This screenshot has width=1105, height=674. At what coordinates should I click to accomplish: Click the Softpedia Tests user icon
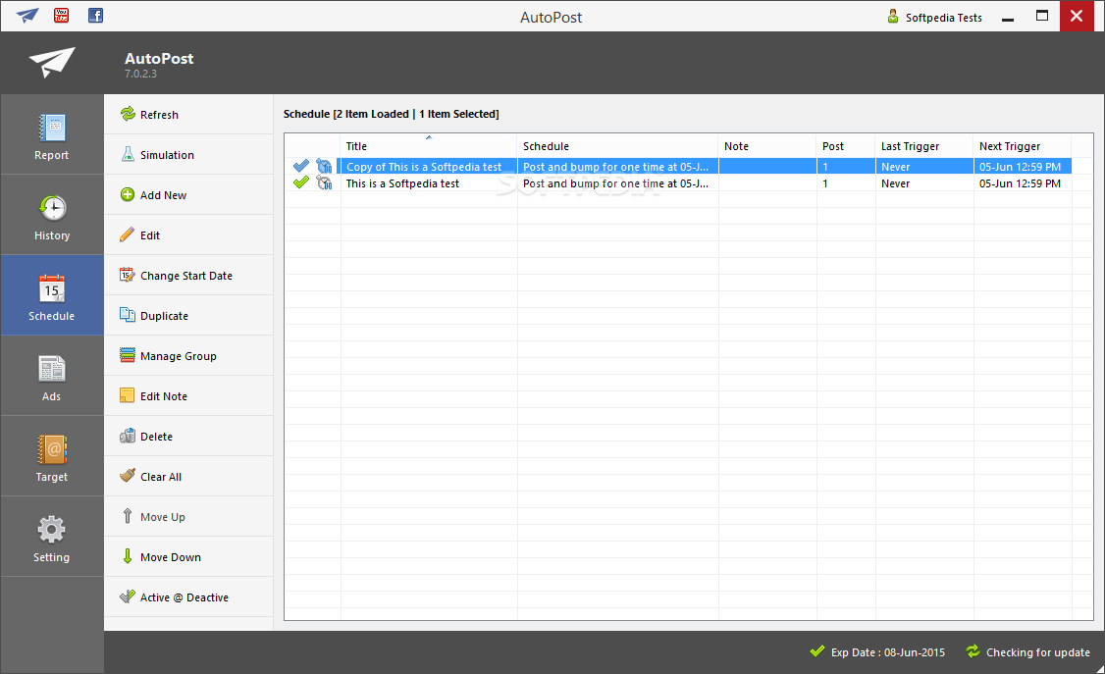[x=893, y=17]
